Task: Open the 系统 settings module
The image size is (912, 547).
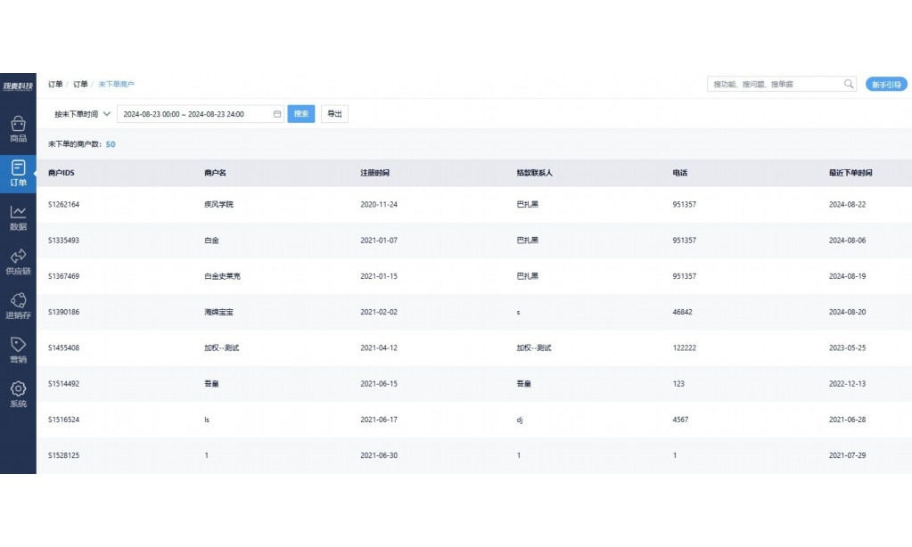Action: pos(18,392)
